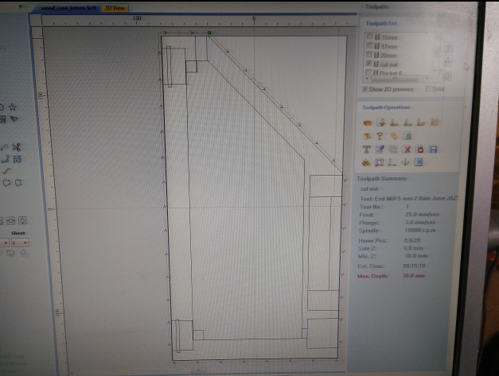This screenshot has width=499, height=376.
Task: Select the red curve fitting tool
Action: coord(6,171)
